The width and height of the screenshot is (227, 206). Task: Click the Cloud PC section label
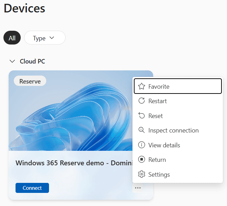pyautogui.click(x=32, y=61)
